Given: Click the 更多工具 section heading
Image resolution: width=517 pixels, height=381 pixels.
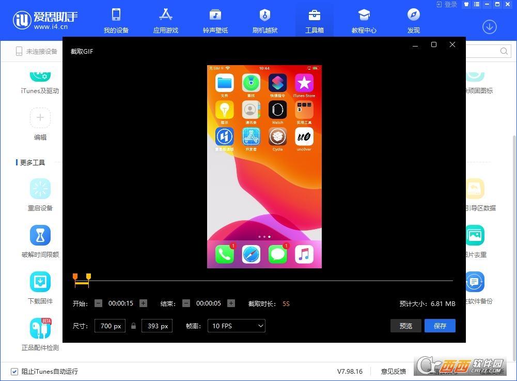Looking at the screenshot, I should click(x=32, y=162).
